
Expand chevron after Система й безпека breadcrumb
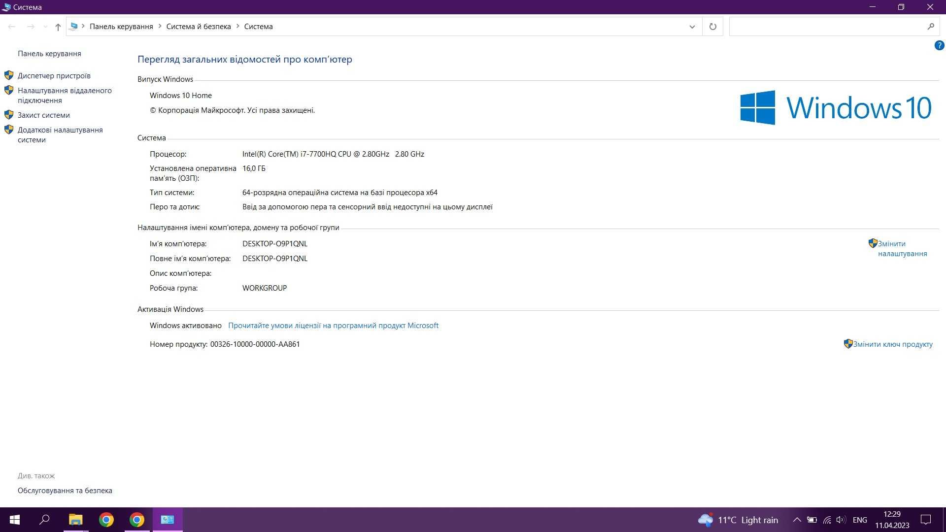(x=237, y=26)
